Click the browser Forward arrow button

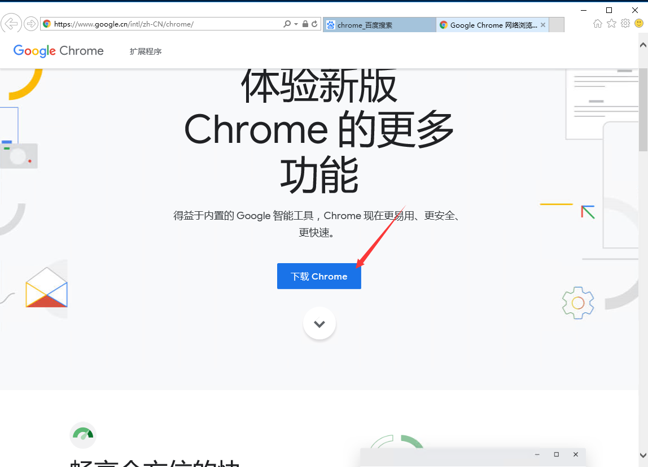(31, 24)
